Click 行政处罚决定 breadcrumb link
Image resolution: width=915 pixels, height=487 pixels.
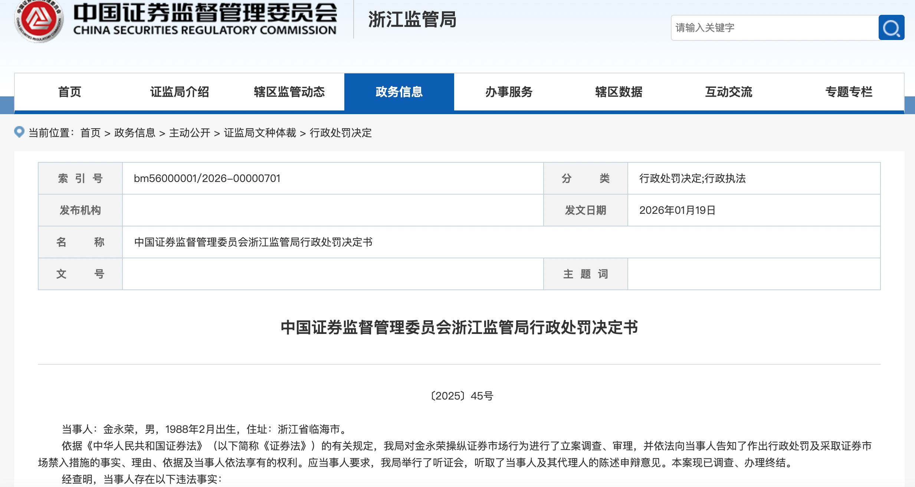341,133
